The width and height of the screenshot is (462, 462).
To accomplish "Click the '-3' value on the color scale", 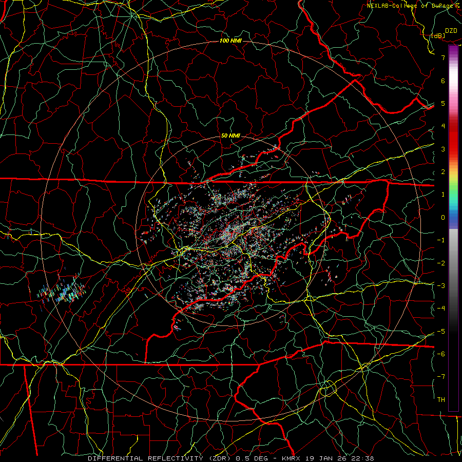I will (441, 286).
